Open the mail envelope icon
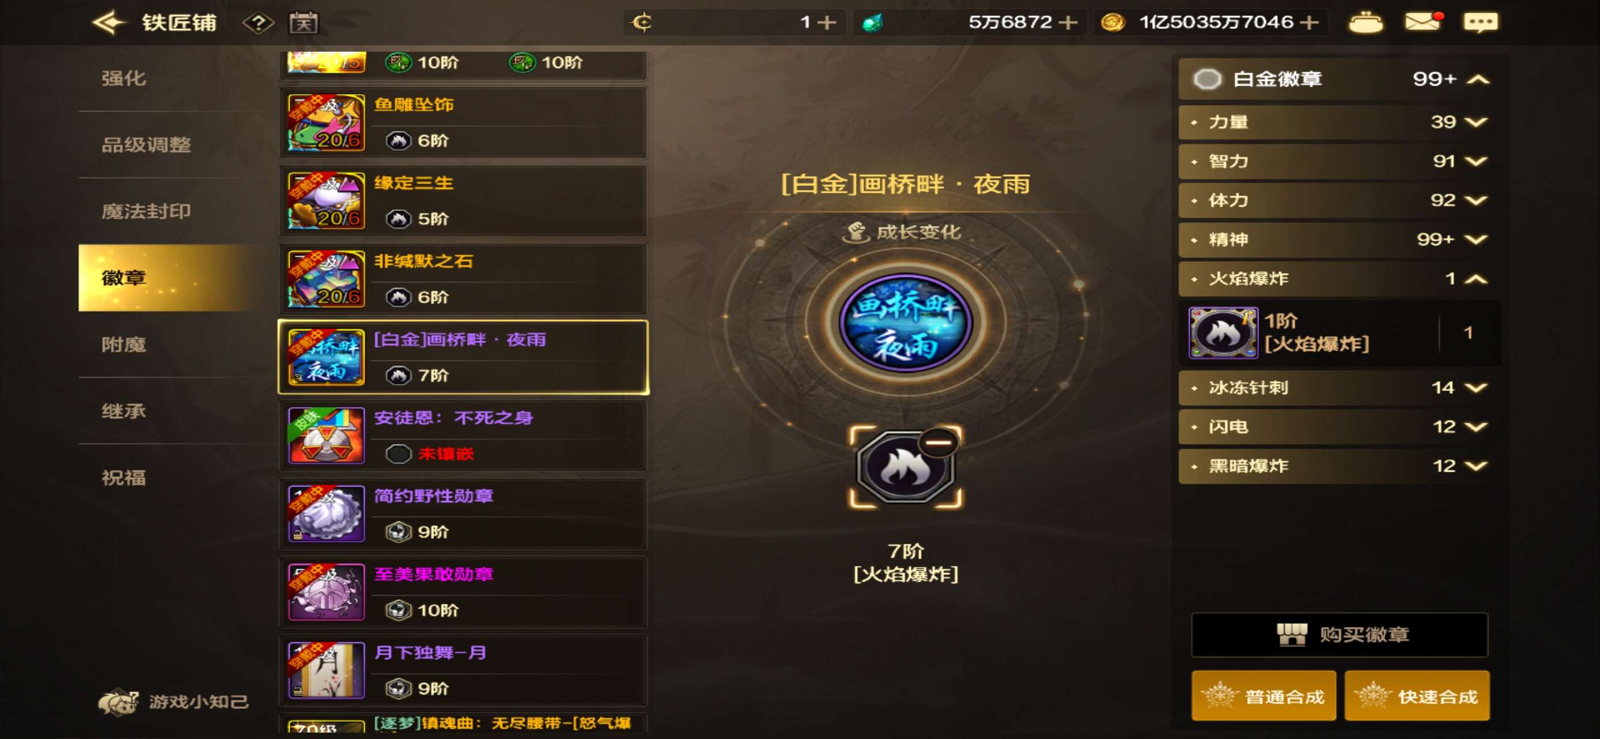 click(x=1422, y=22)
